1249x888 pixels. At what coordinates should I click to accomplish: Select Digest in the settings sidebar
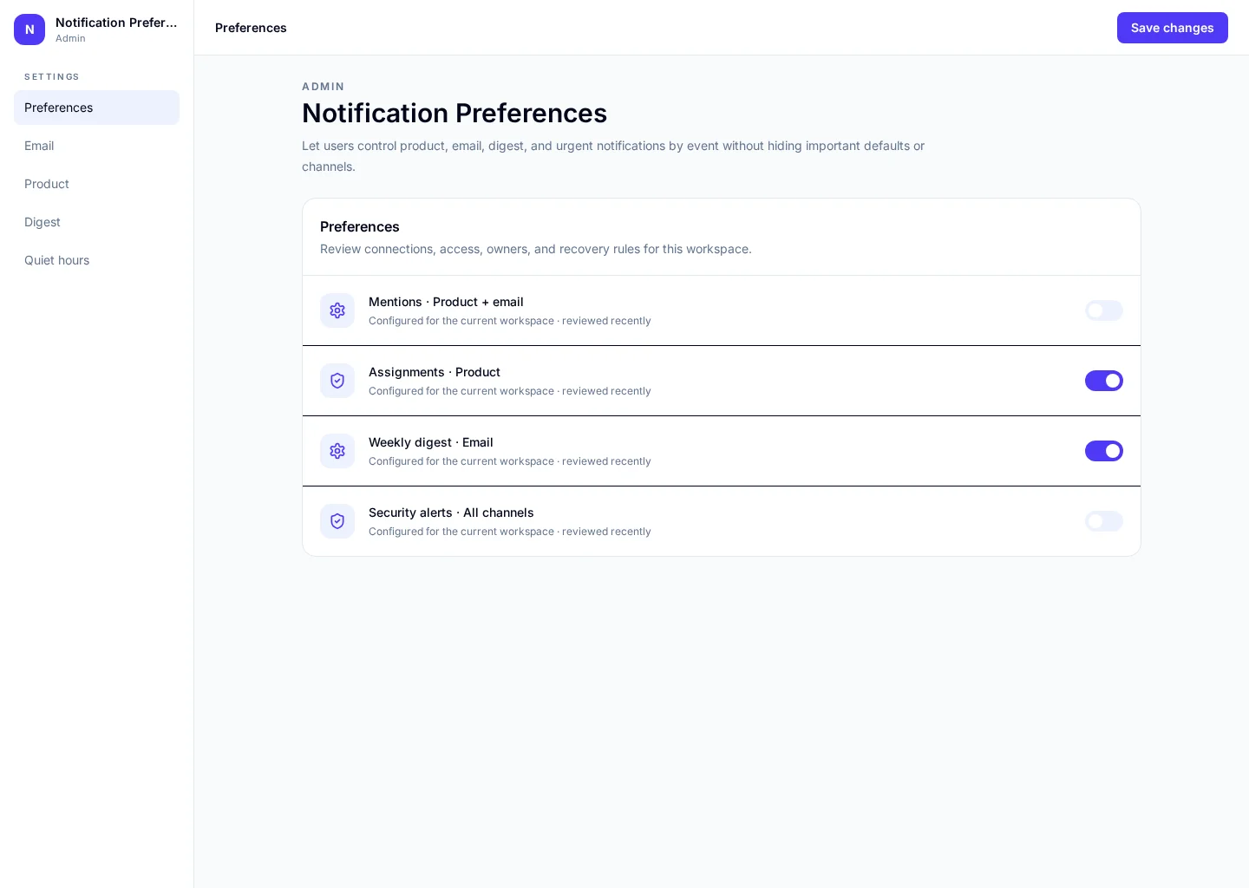[96, 222]
